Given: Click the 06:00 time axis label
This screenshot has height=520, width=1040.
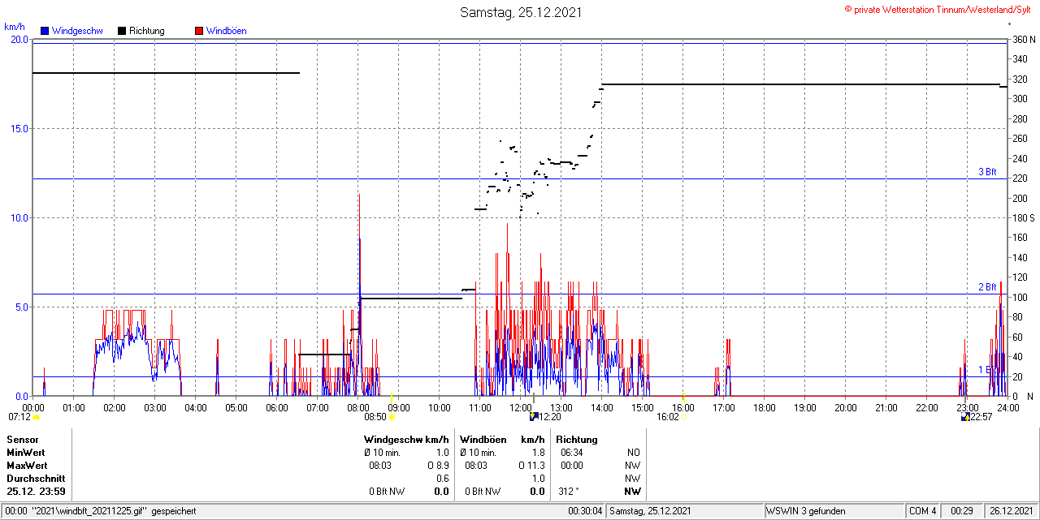Looking at the screenshot, I should [x=277, y=407].
